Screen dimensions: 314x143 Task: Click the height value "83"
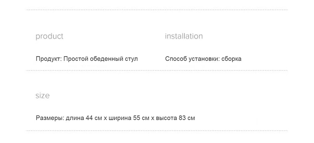183,118
